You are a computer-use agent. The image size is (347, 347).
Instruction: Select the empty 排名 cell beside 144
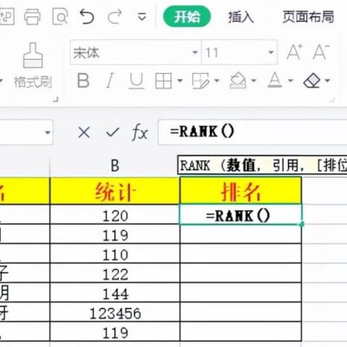[240, 293]
